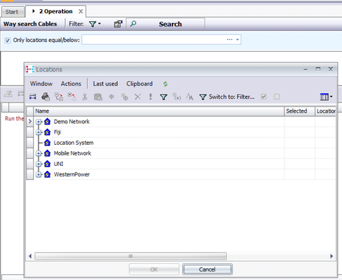Click the Cancel button
This screenshot has width=342, height=280.
click(207, 269)
